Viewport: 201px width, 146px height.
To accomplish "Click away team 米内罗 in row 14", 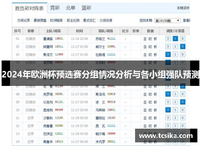I will [100, 142].
